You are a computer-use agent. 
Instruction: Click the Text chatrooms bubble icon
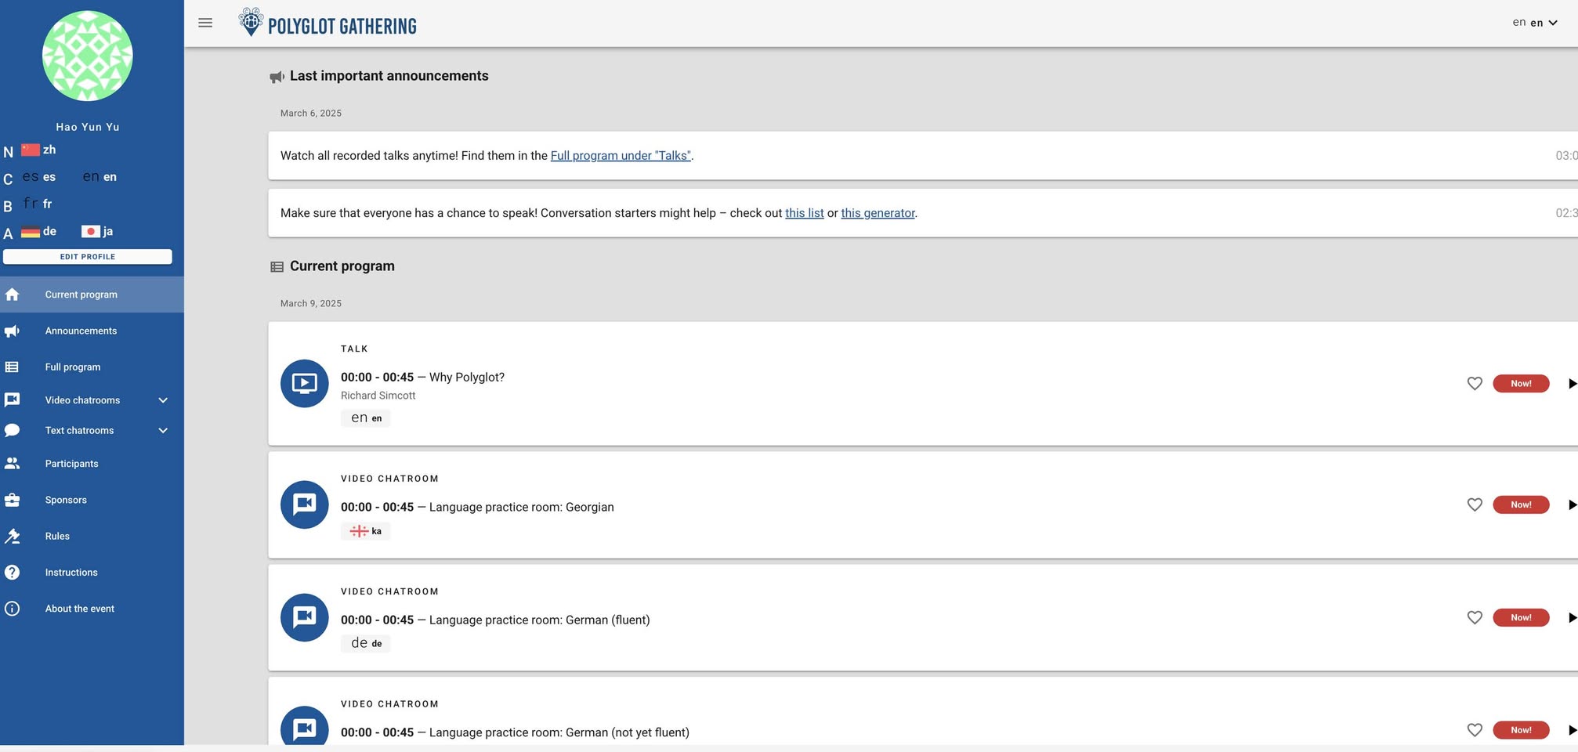tap(12, 430)
